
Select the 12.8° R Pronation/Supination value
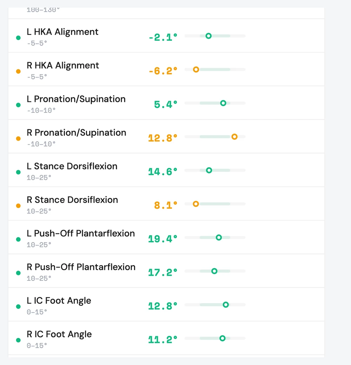163,138
